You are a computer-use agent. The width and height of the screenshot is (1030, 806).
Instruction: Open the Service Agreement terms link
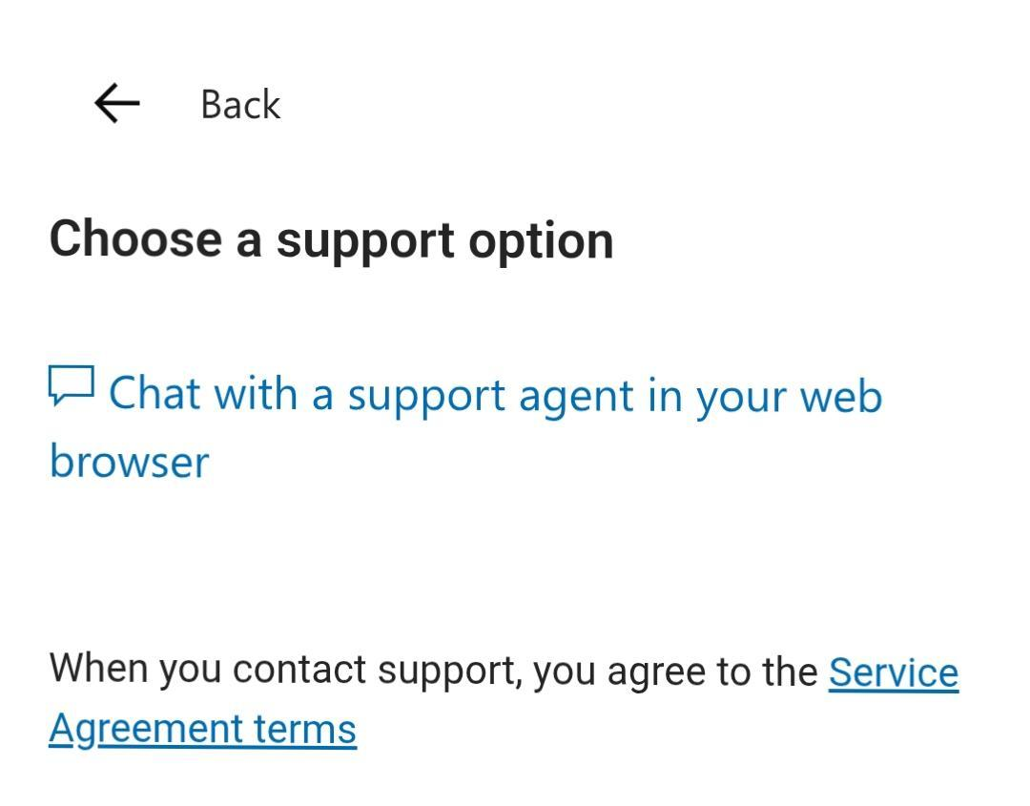(x=504, y=701)
